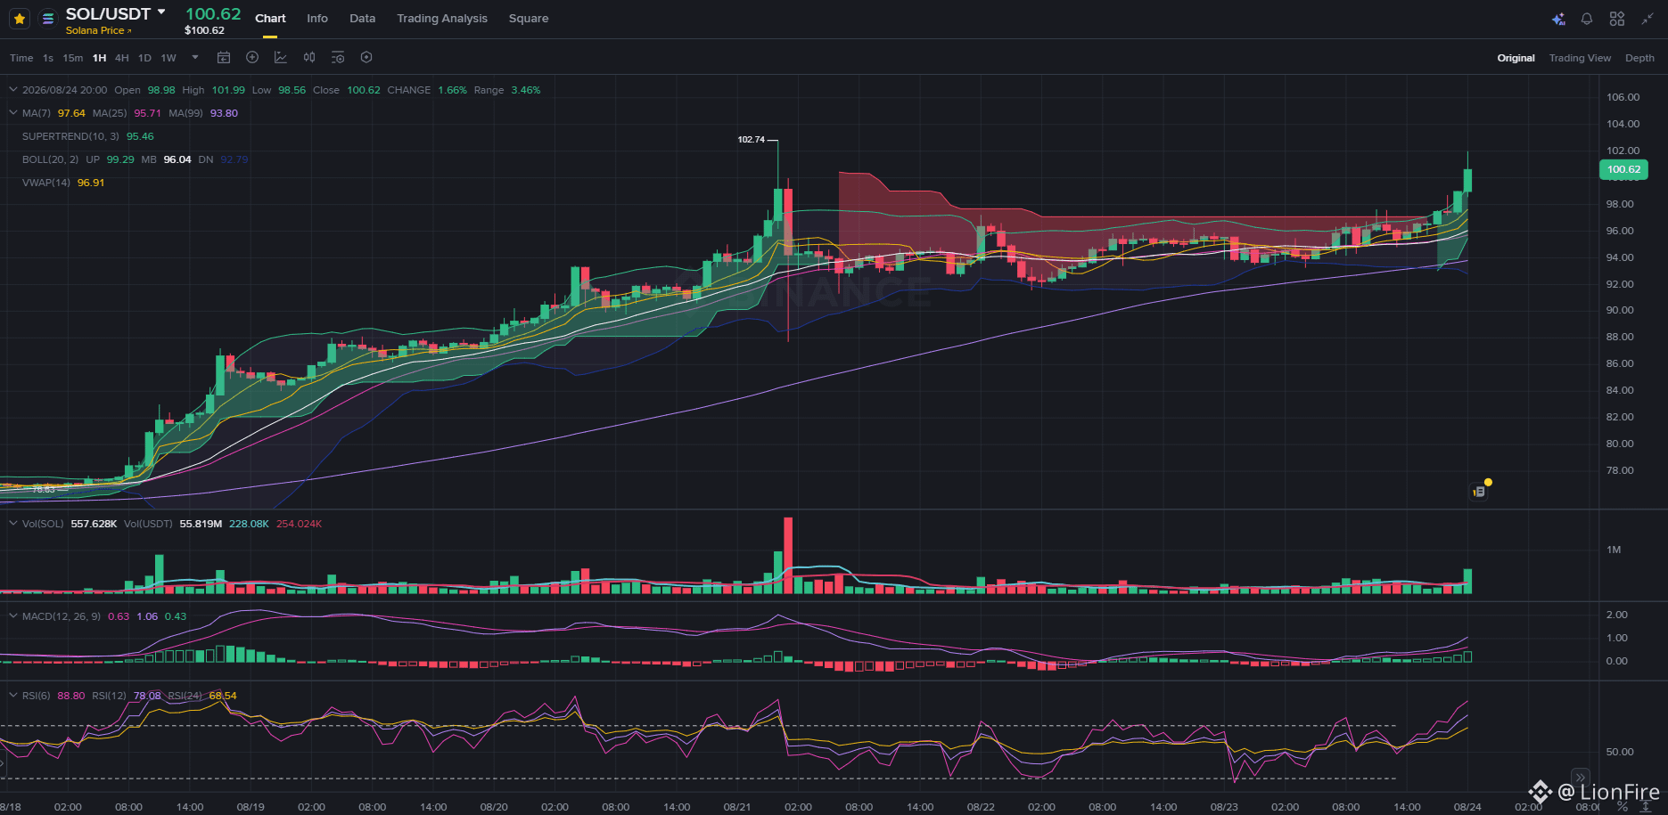
Task: Expand the more time intervals dropdown
Action: click(x=195, y=58)
